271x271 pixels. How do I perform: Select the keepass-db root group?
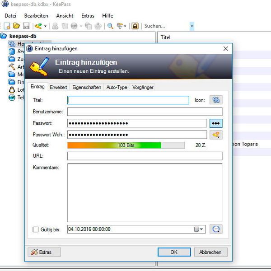click(x=23, y=36)
